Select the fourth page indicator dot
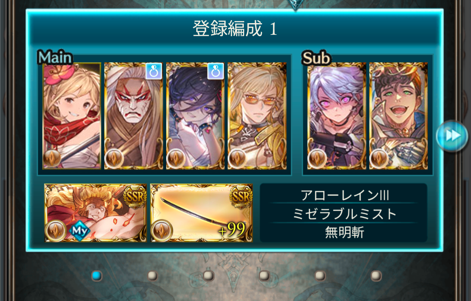This screenshot has width=471, height=301. [x=264, y=276]
